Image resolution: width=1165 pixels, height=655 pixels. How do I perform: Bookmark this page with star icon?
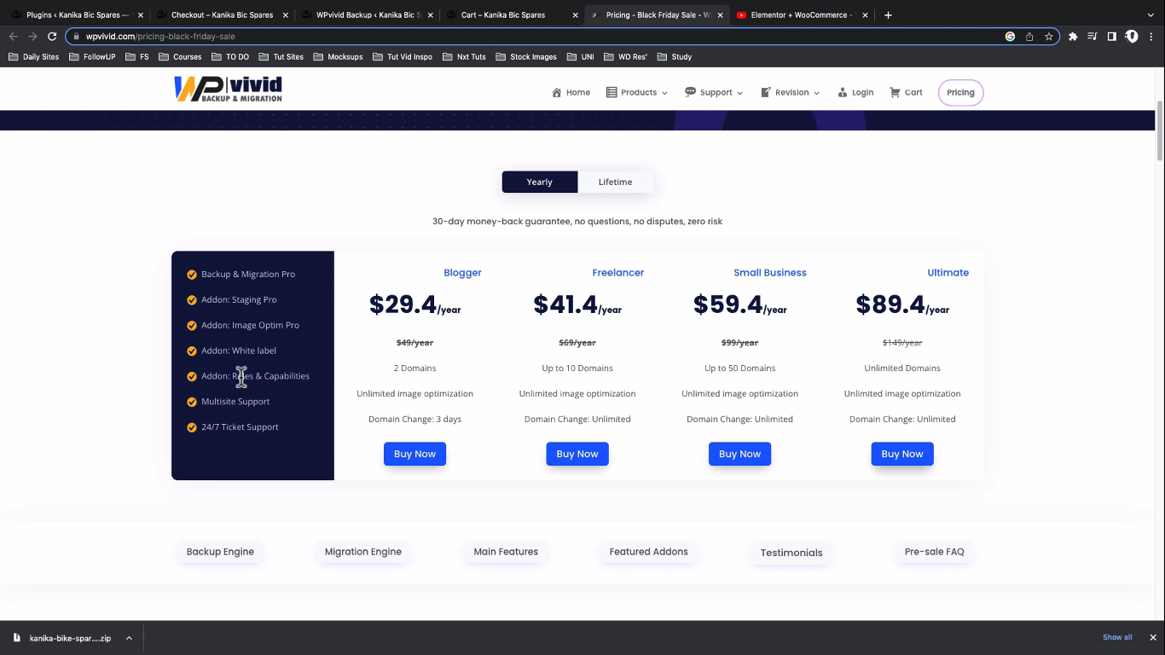[1048, 37]
